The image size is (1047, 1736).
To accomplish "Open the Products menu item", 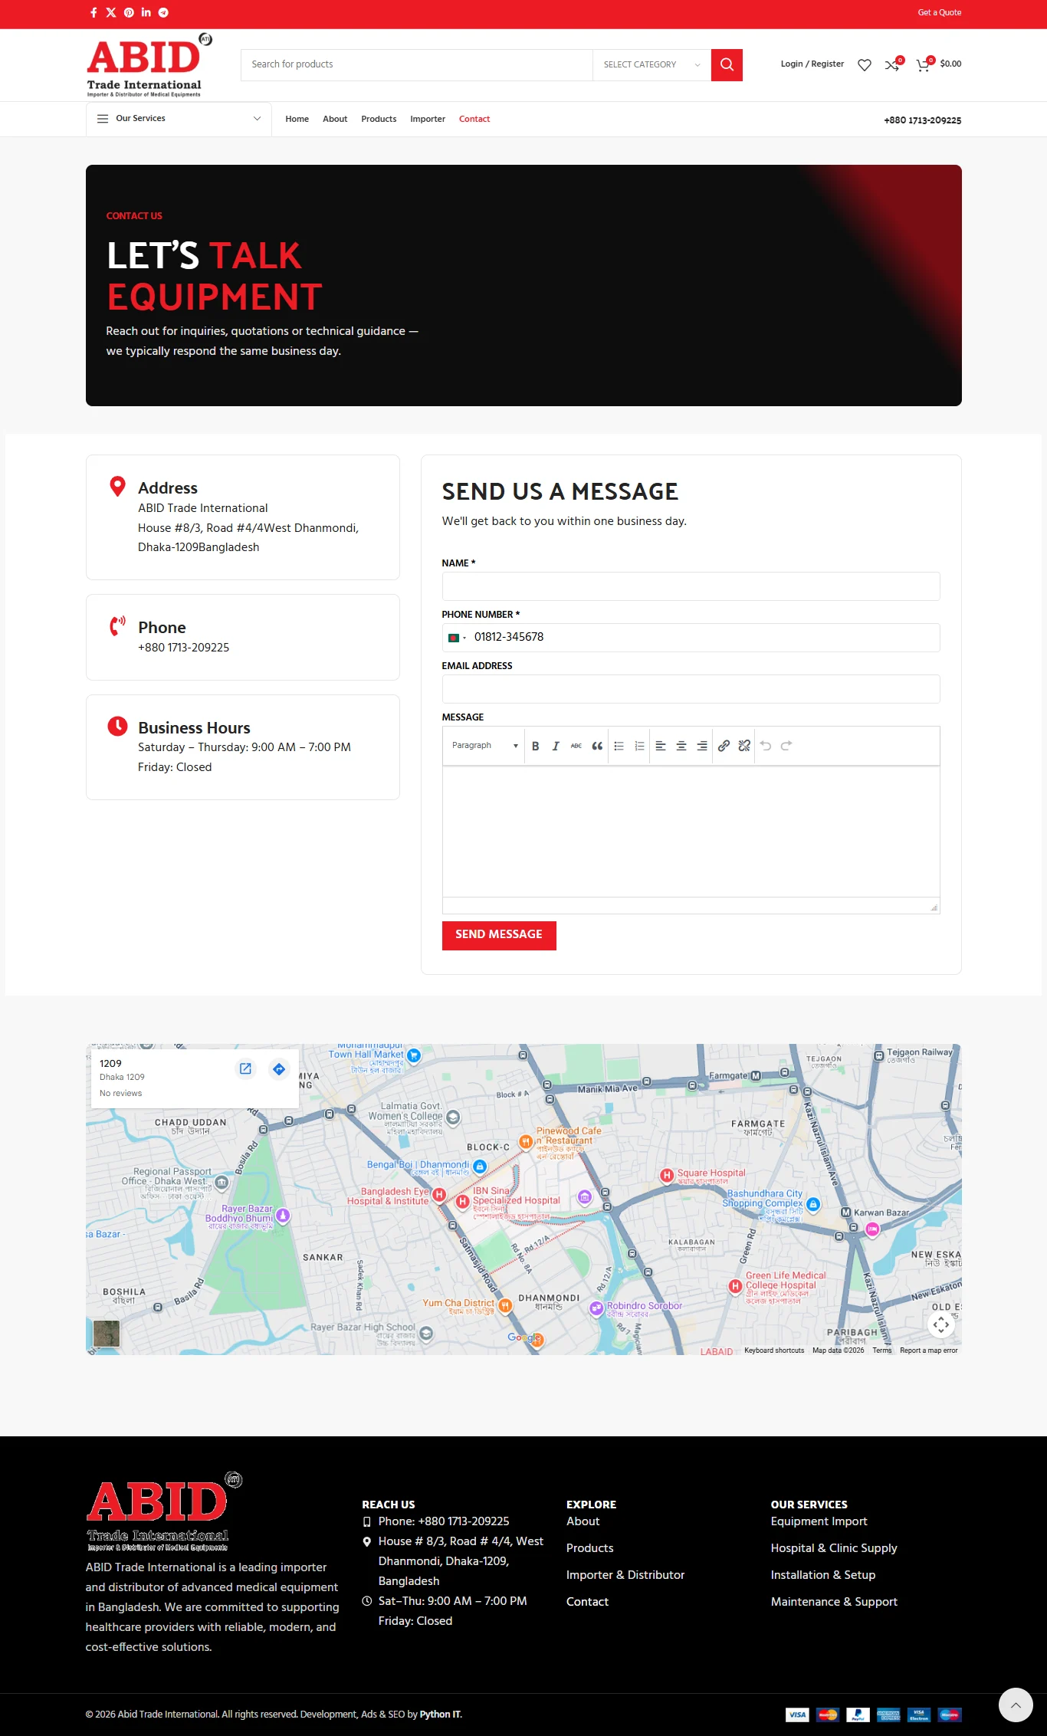I will [379, 120].
